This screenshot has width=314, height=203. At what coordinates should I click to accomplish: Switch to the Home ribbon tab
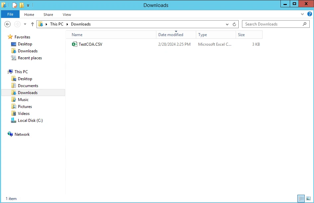(29, 15)
